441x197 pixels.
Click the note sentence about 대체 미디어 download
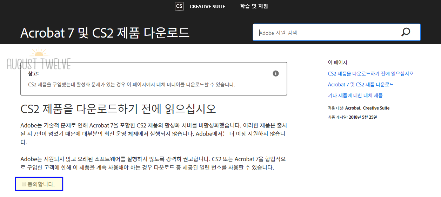point(132,85)
